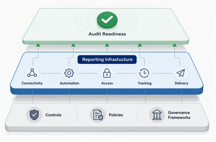Click the Access label

point(107,83)
